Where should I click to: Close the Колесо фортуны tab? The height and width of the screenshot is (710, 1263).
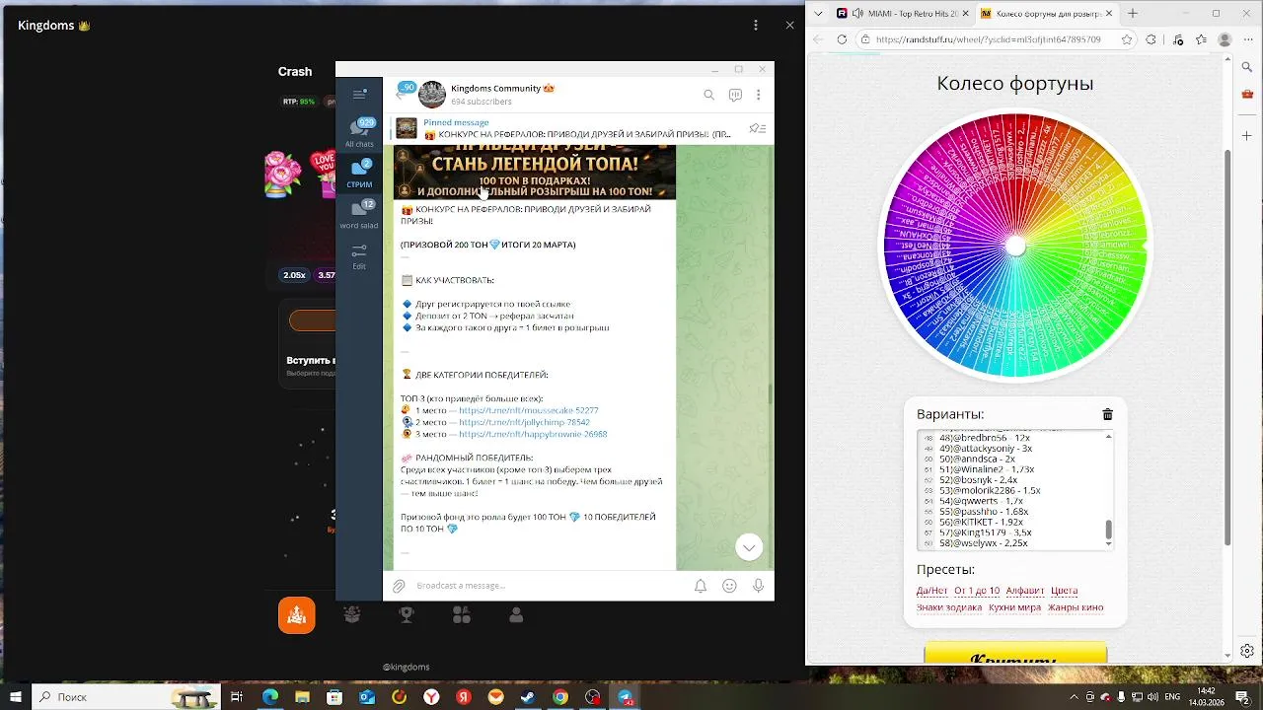[x=1109, y=14]
